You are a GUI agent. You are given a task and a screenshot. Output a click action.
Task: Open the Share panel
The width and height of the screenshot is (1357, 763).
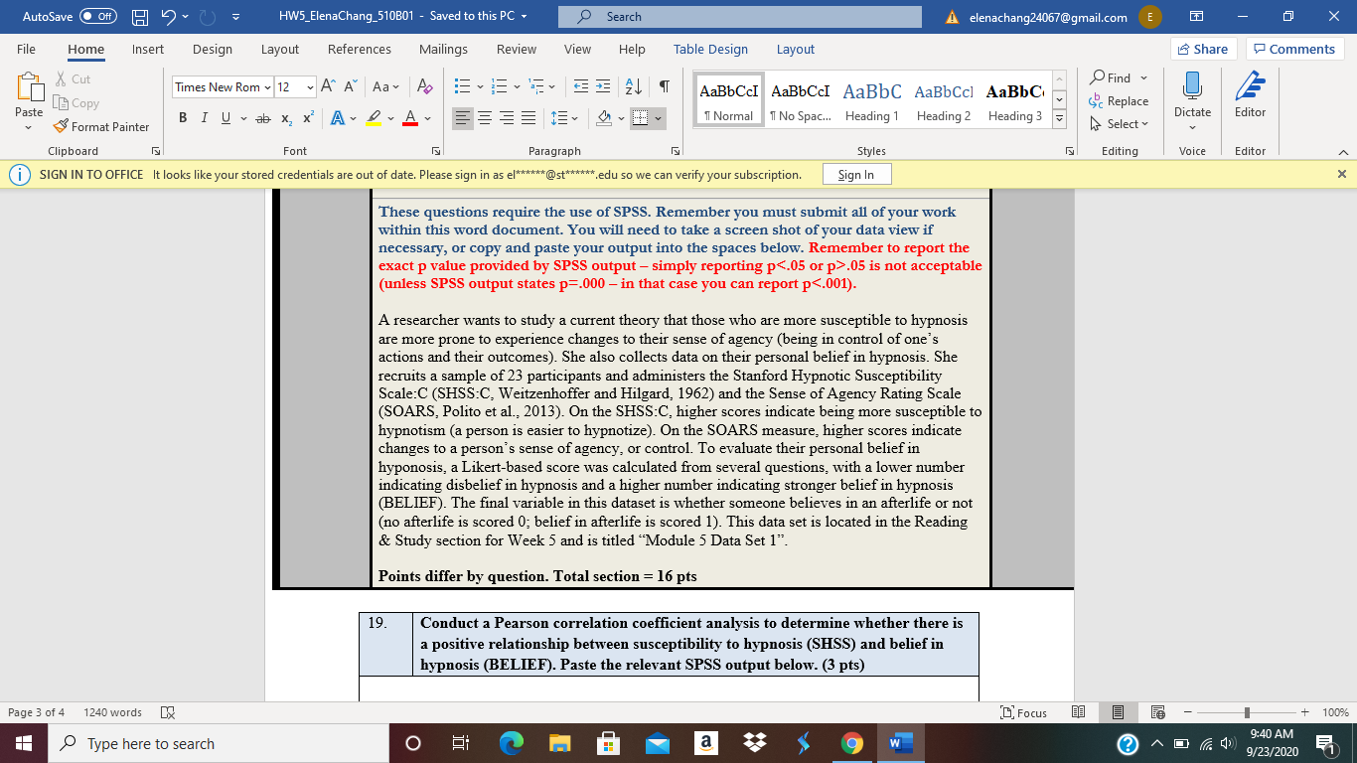[1201, 48]
